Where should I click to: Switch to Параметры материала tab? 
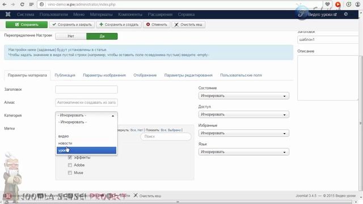[27, 75]
